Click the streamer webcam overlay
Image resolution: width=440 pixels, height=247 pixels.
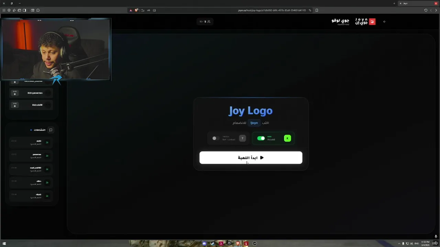coord(56,49)
